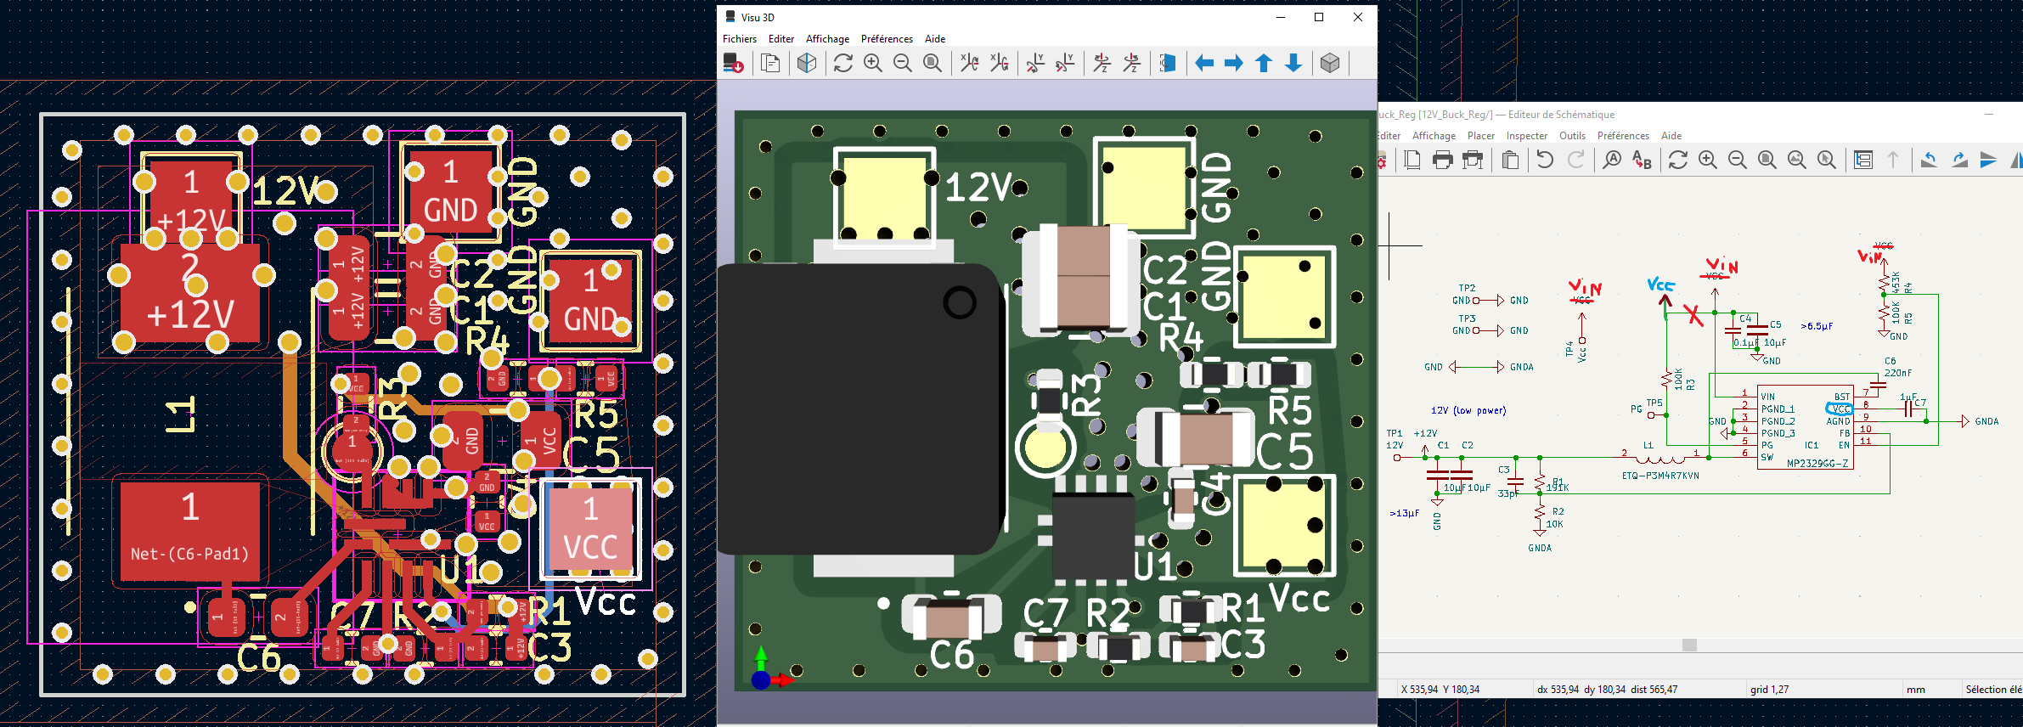The width and height of the screenshot is (2023, 727).
Task: Open Préférences menu in schematic editor
Action: coord(1623,136)
